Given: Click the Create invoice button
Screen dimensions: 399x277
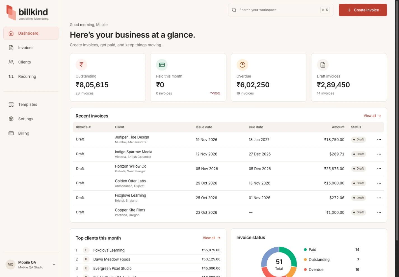Looking at the screenshot, I should click(x=363, y=10).
